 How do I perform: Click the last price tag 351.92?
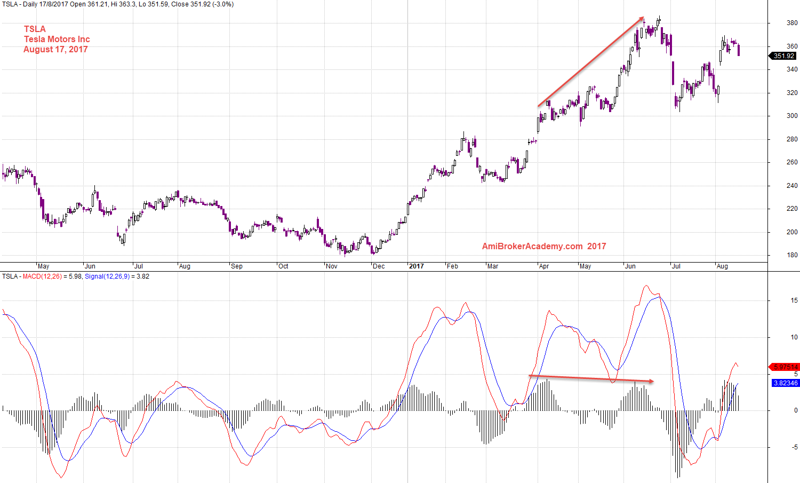pyautogui.click(x=783, y=56)
